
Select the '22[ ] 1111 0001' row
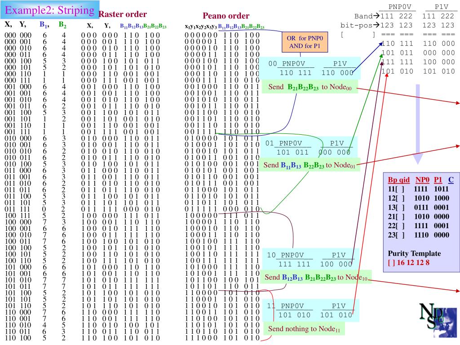click(418, 226)
